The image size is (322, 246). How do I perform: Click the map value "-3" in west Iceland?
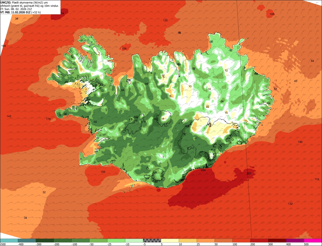coord(128,135)
